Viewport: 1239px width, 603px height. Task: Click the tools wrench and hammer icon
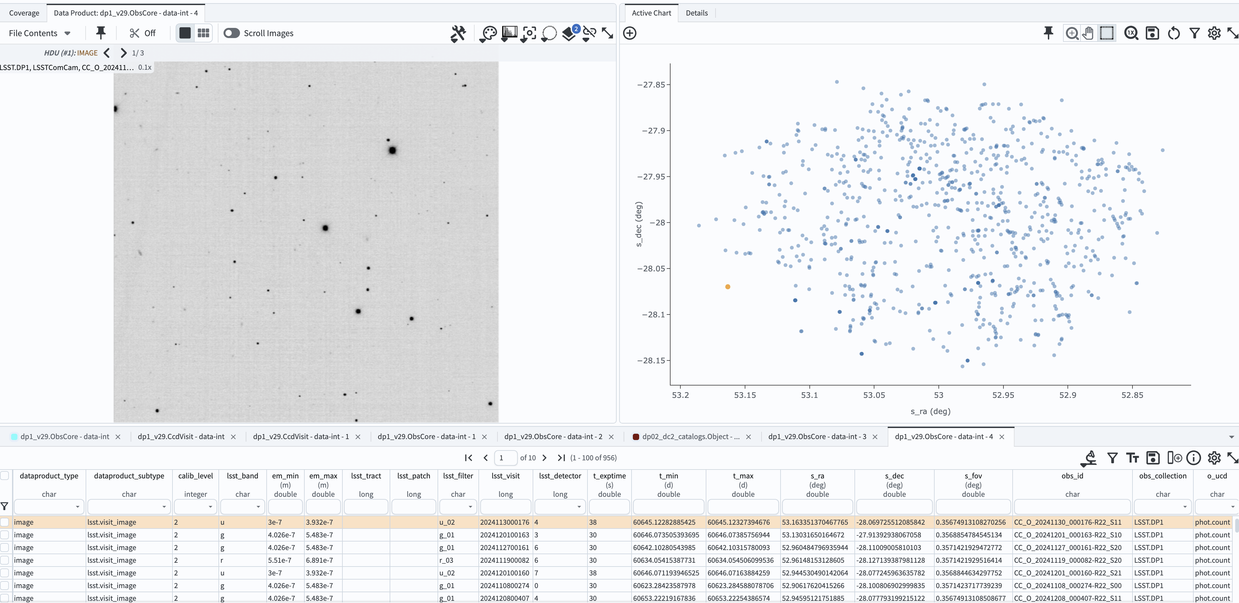click(458, 33)
